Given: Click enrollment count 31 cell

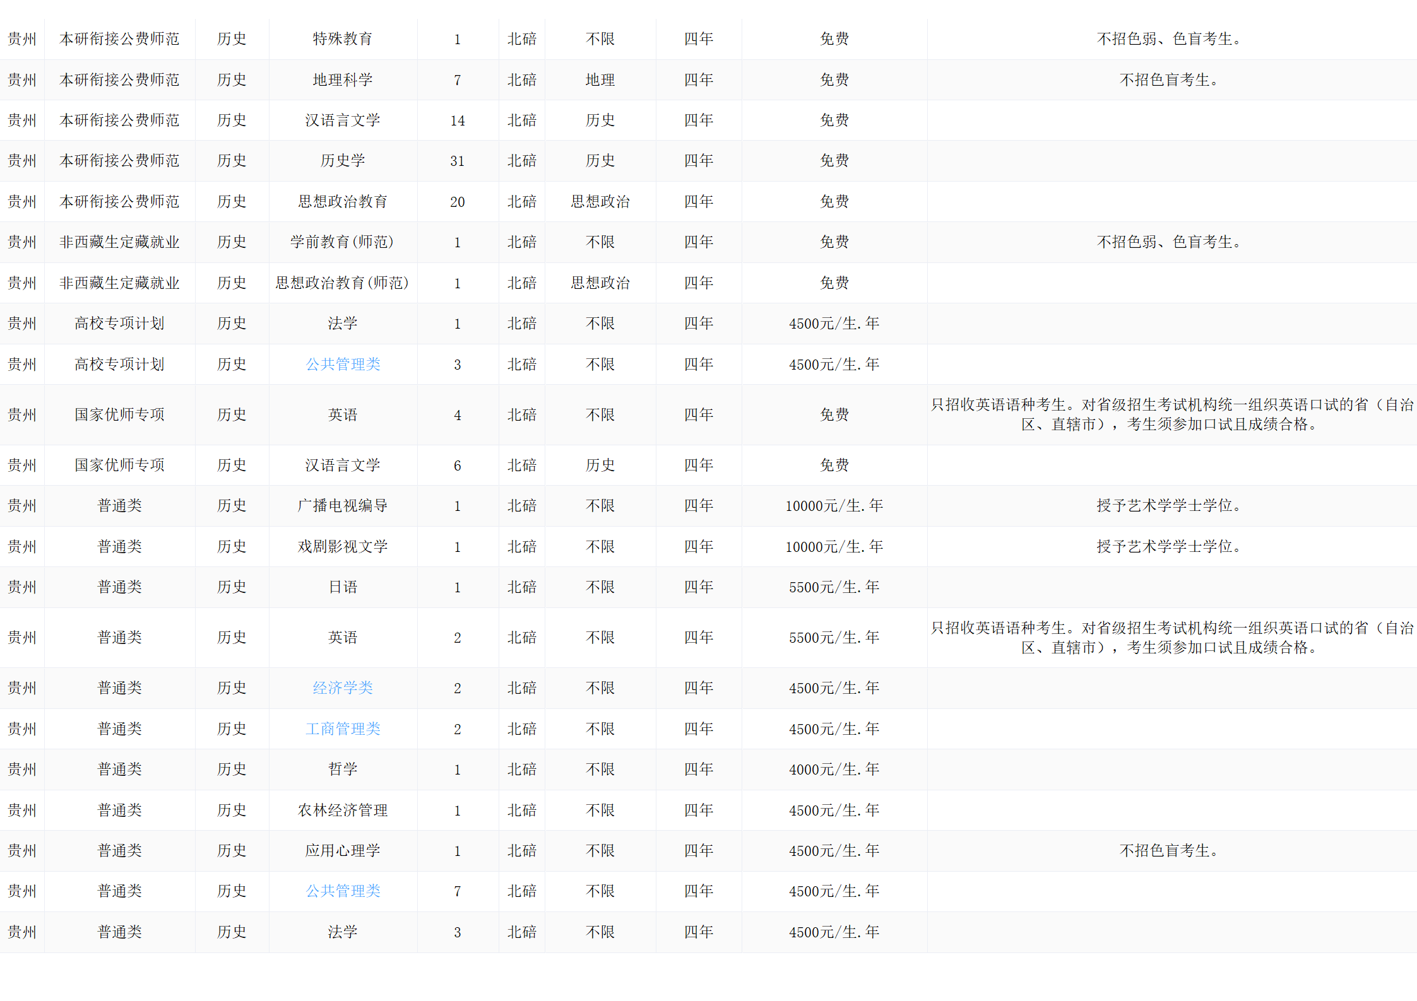Looking at the screenshot, I should click(x=458, y=161).
